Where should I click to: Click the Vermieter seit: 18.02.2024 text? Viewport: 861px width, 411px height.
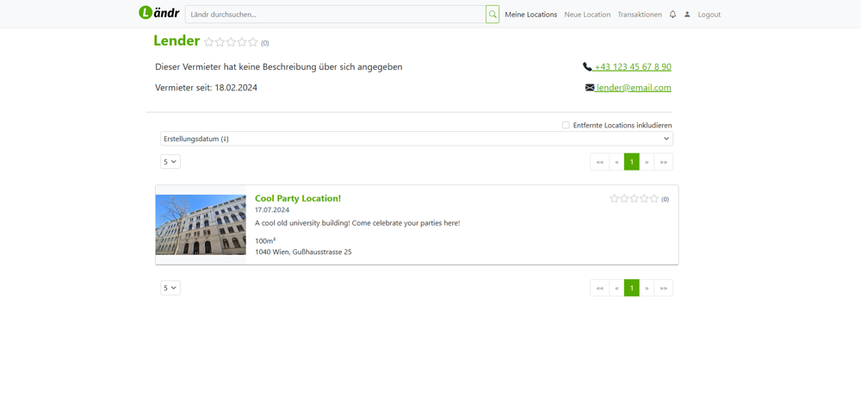(206, 87)
